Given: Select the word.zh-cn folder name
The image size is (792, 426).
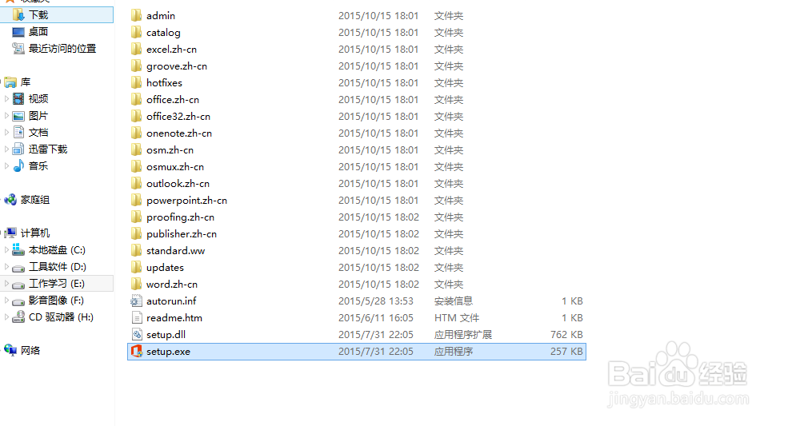Looking at the screenshot, I should pos(172,285).
